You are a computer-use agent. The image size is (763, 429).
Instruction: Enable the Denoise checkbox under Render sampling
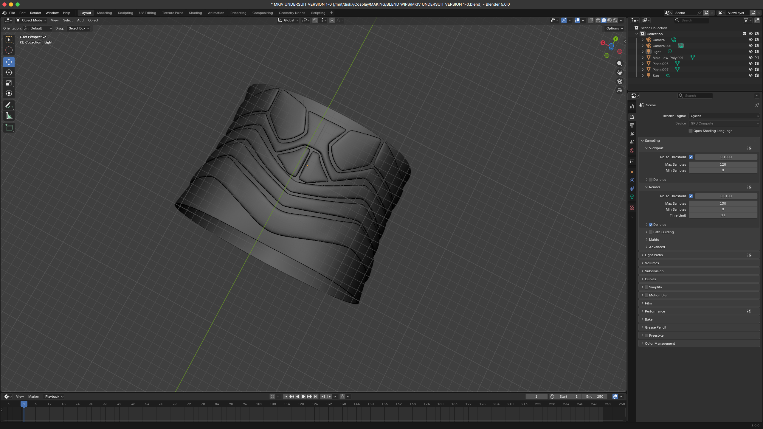pyautogui.click(x=651, y=224)
